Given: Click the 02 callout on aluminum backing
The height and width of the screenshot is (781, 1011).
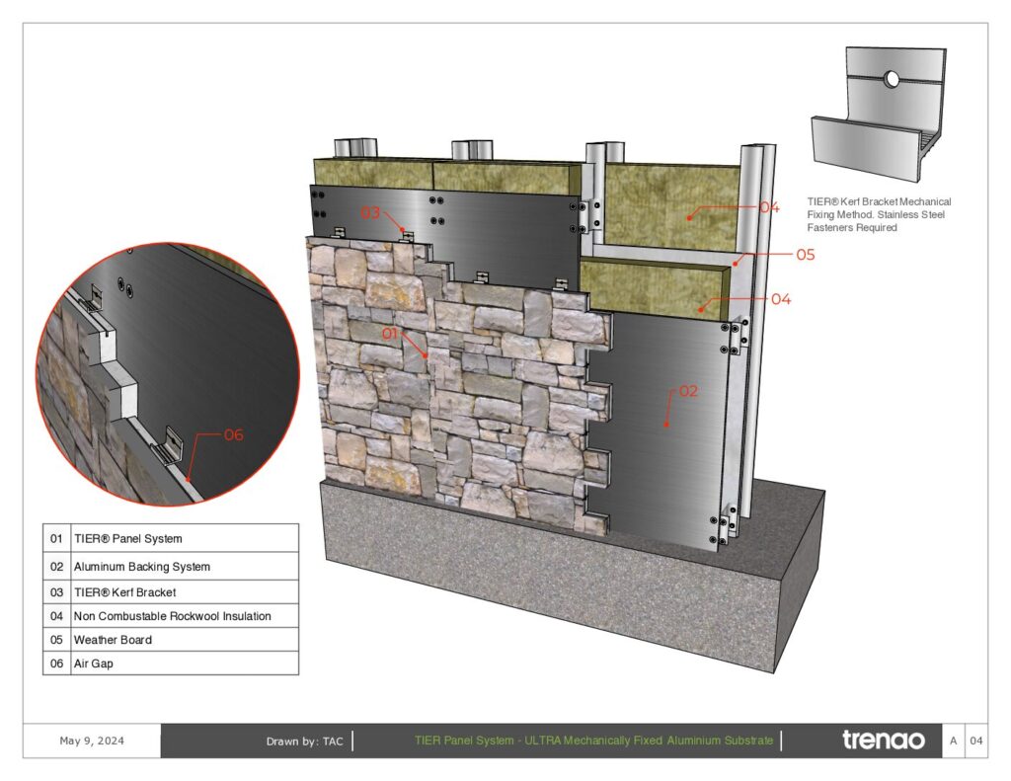Looking at the screenshot, I should tap(688, 391).
